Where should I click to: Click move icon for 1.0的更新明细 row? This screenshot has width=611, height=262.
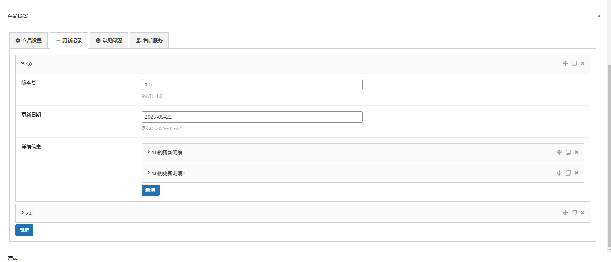click(x=559, y=152)
